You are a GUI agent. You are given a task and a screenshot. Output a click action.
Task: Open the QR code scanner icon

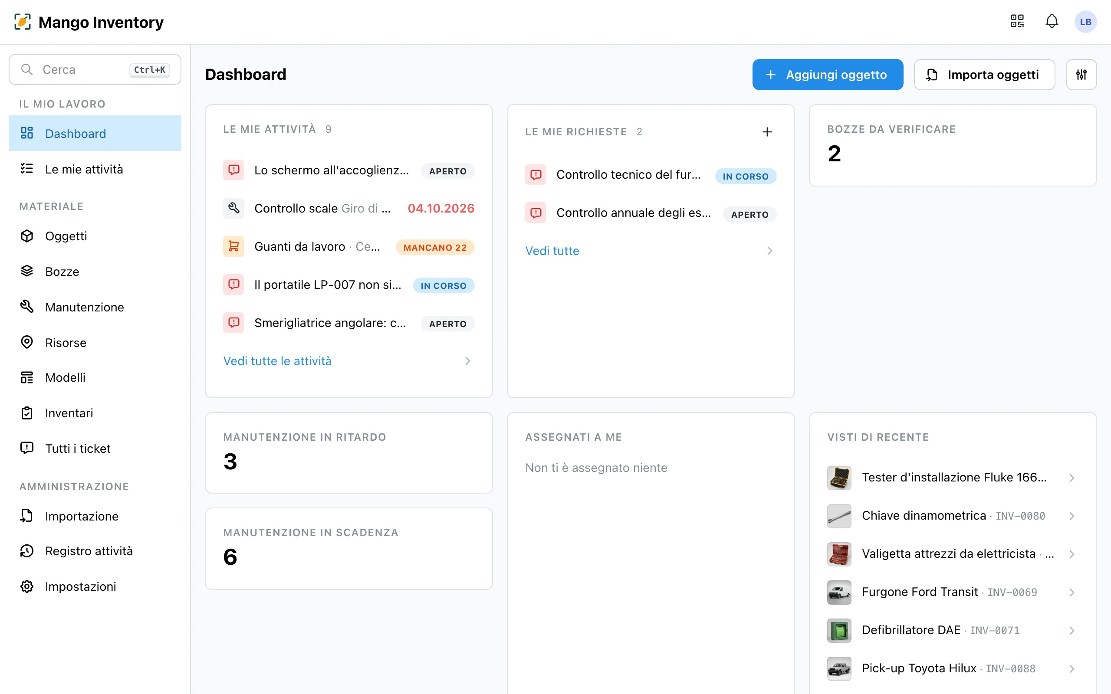tap(1017, 21)
